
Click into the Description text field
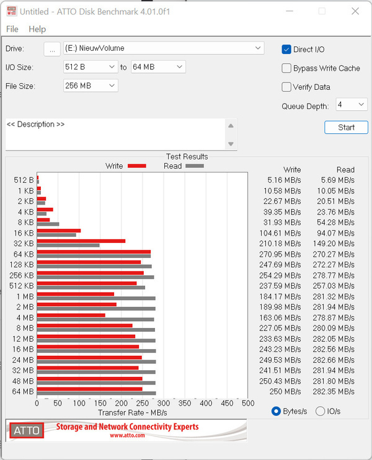click(x=115, y=135)
